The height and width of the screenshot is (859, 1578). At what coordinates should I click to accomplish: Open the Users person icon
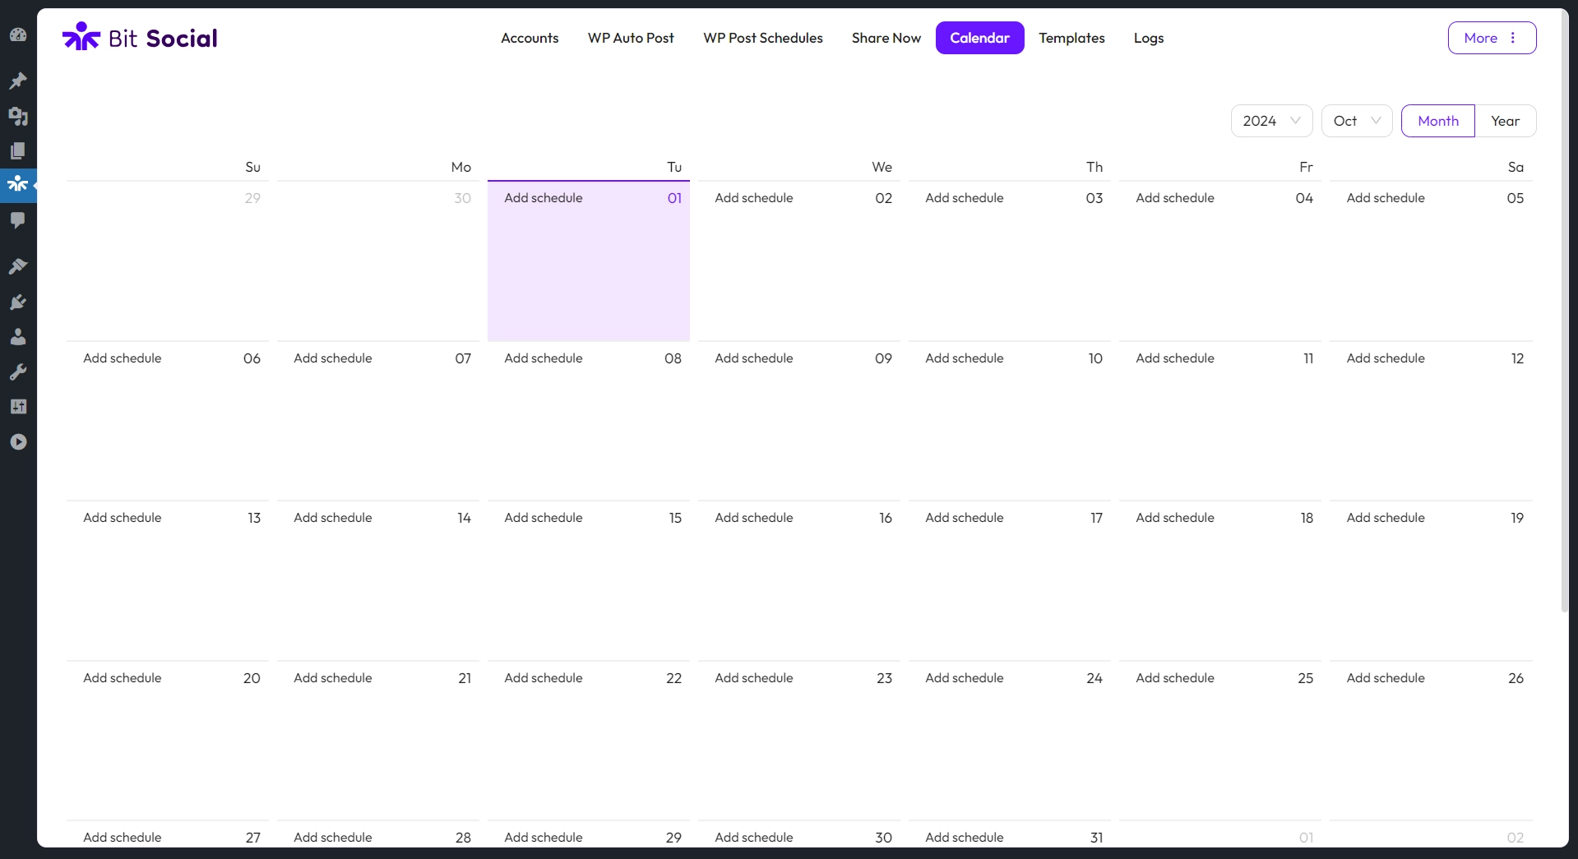[x=18, y=336]
